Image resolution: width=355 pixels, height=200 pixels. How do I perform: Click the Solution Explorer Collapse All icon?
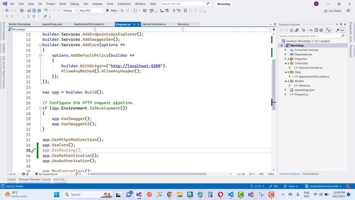[x=316, y=30]
